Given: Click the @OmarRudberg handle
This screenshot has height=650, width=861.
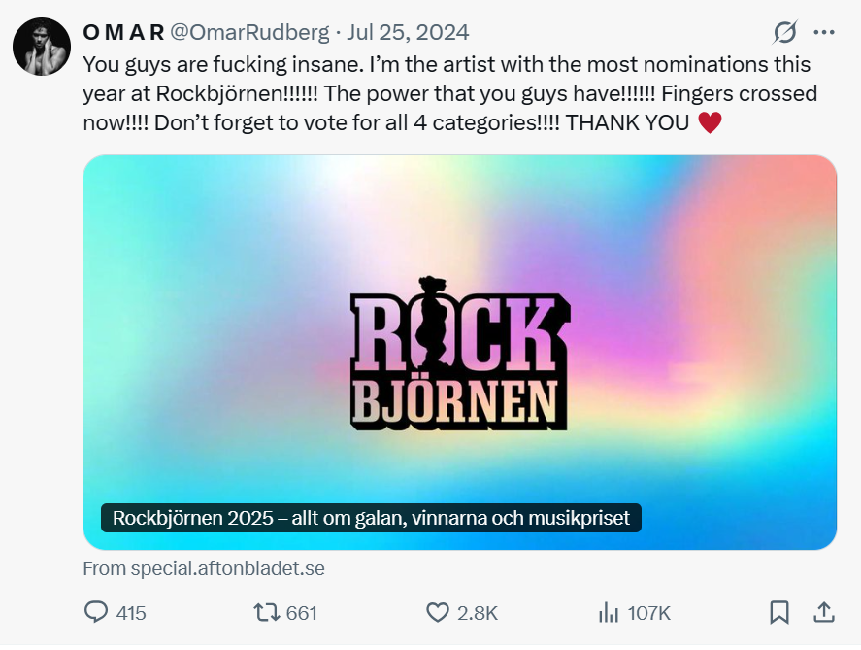Looking at the screenshot, I should coord(249,33).
